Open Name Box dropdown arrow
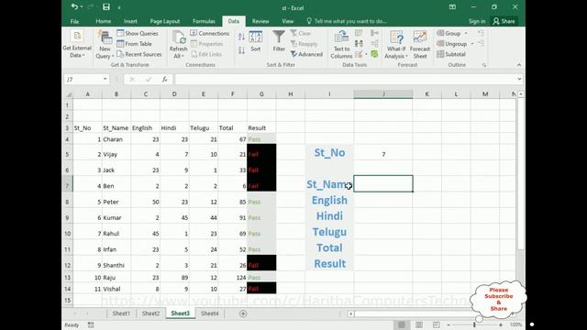The image size is (587, 330). pyautogui.click(x=105, y=79)
